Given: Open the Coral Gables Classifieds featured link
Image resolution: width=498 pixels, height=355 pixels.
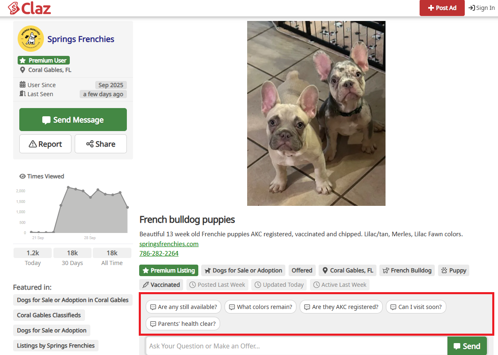Looking at the screenshot, I should [x=49, y=315].
